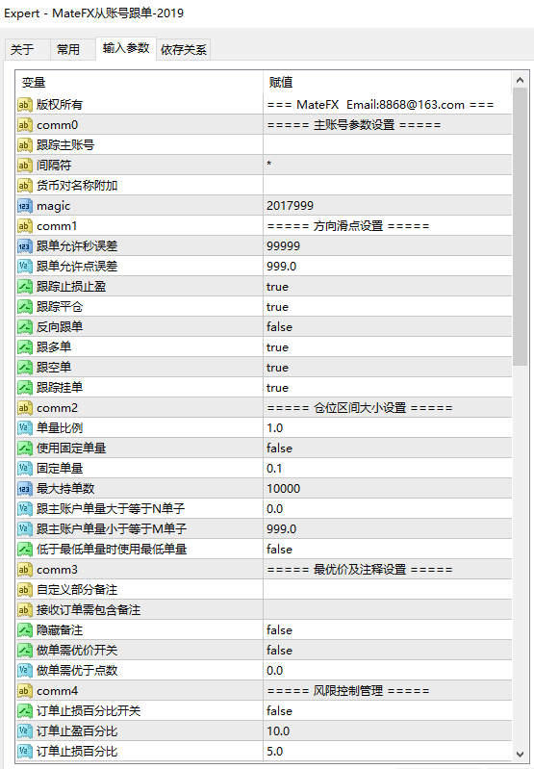Select the integer icon beside 最大持单数
This screenshot has height=769, width=534.
(24, 489)
